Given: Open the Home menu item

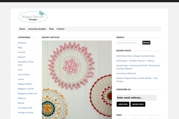Looking at the screenshot, I should 22,29.
